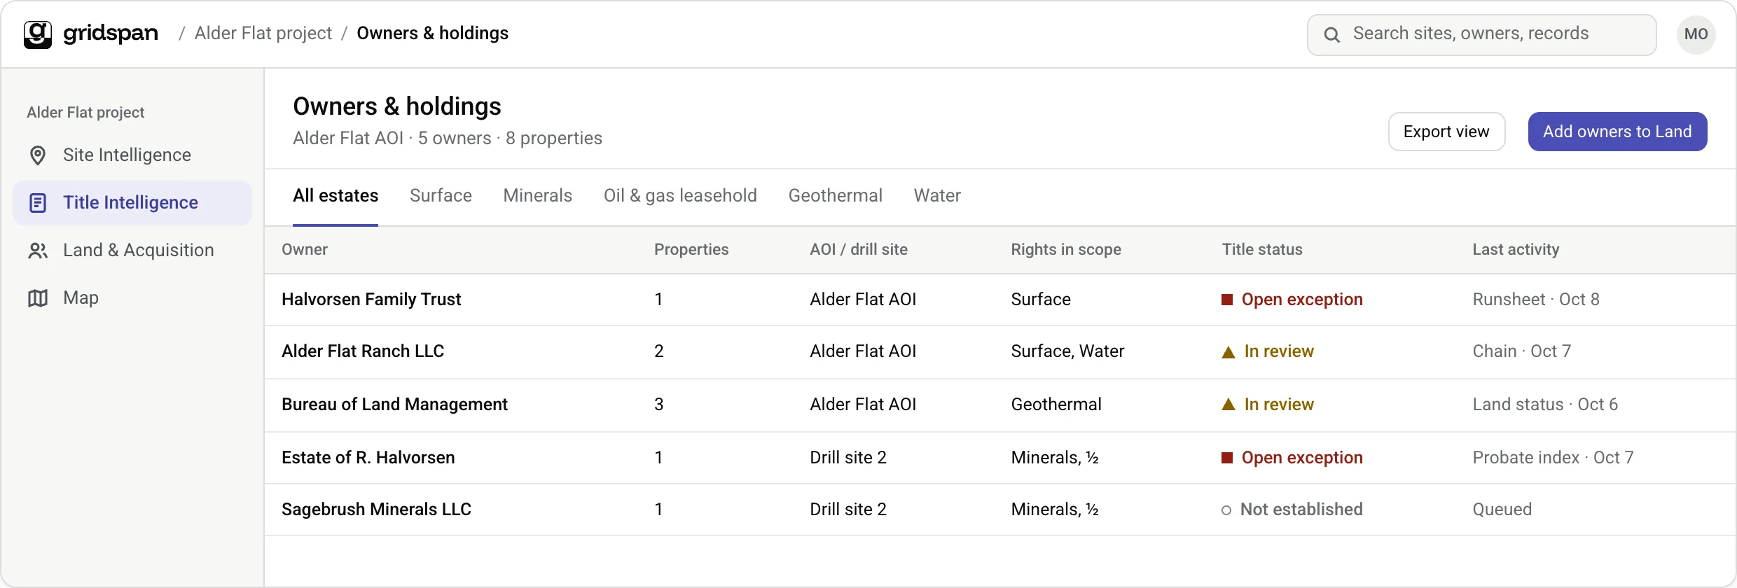Open Bureau of Land Management owner
Screen dimensions: 1737x588
pos(394,405)
